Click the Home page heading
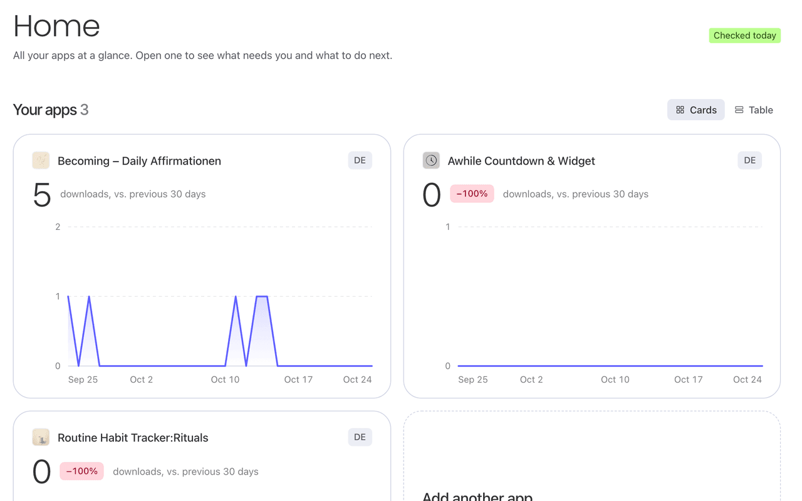The height and width of the screenshot is (501, 802). pos(56,26)
